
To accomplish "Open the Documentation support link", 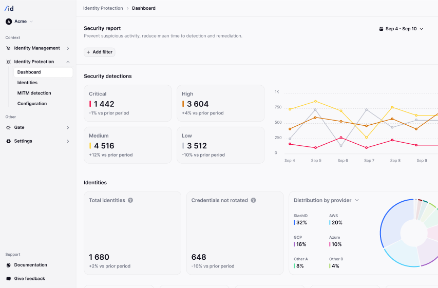I will 30,265.
